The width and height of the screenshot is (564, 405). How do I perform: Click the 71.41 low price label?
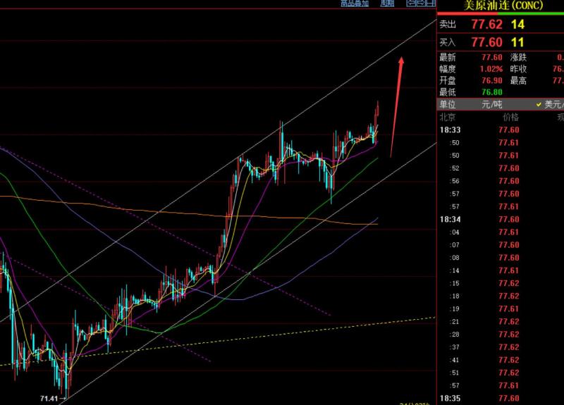pos(49,399)
